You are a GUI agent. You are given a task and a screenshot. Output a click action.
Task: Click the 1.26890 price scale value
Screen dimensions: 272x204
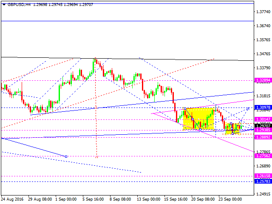click(x=263, y=166)
